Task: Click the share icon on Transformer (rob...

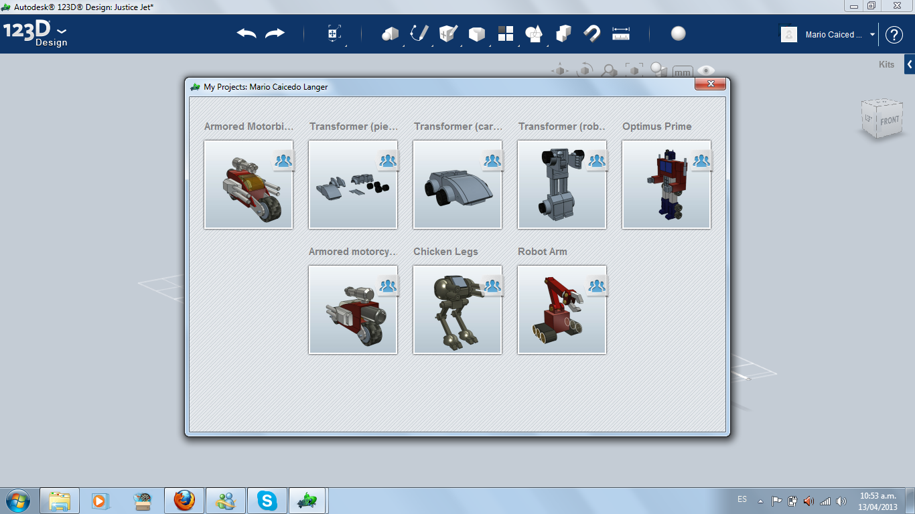Action: coord(597,161)
